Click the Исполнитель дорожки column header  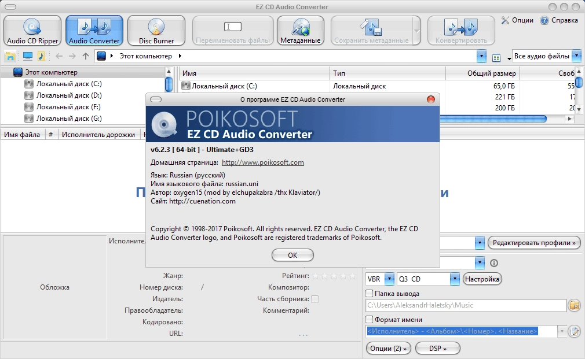tap(98, 135)
